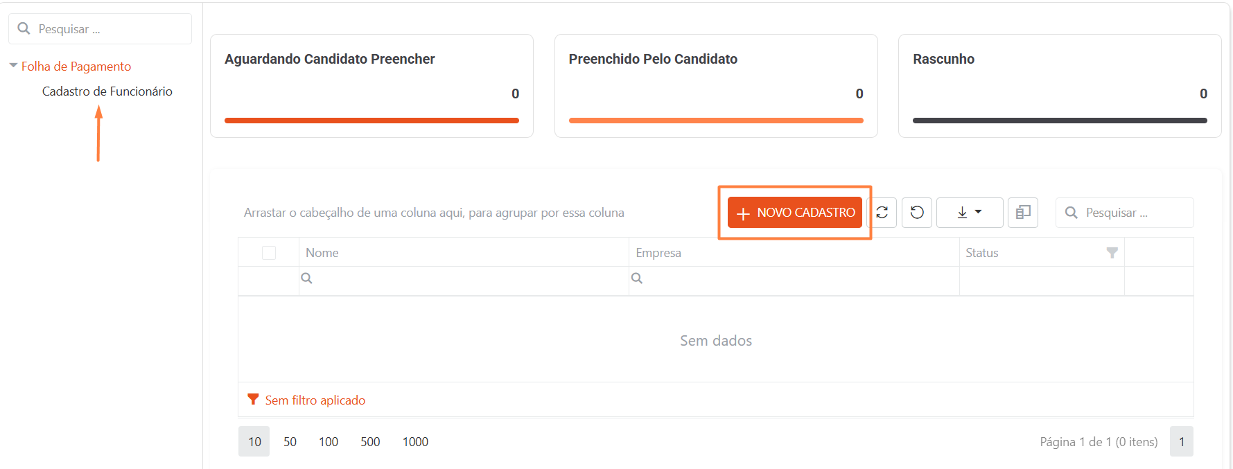Click the search icon in Empresa filter row
Viewport: 1233px width, 469px height.
637,278
